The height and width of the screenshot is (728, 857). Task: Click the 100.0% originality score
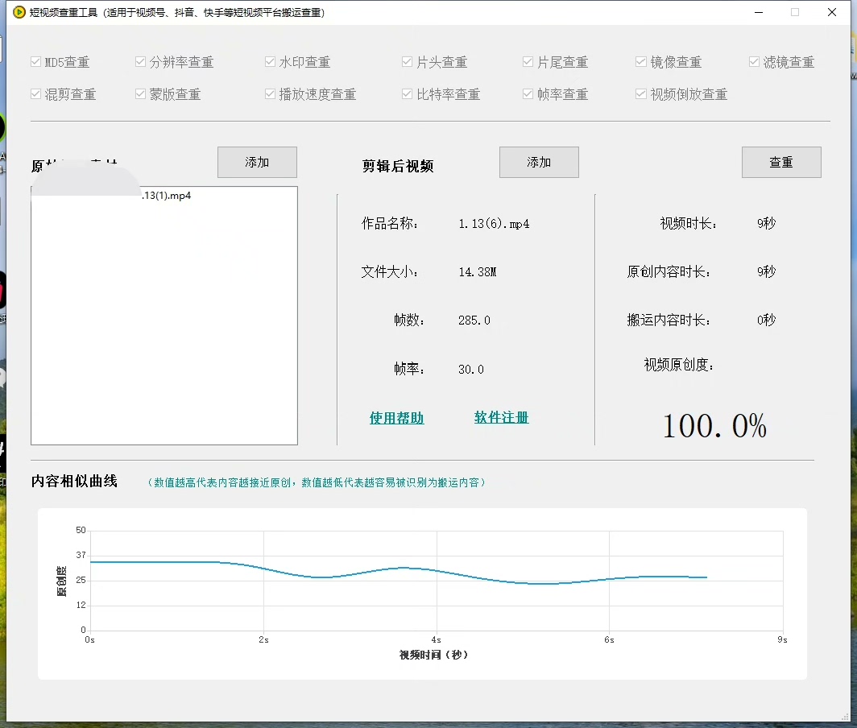(714, 426)
